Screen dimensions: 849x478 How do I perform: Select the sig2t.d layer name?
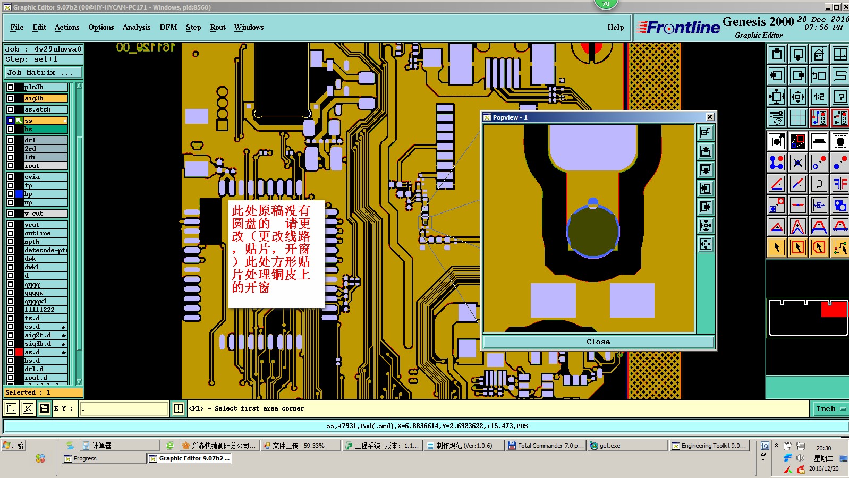coord(45,335)
